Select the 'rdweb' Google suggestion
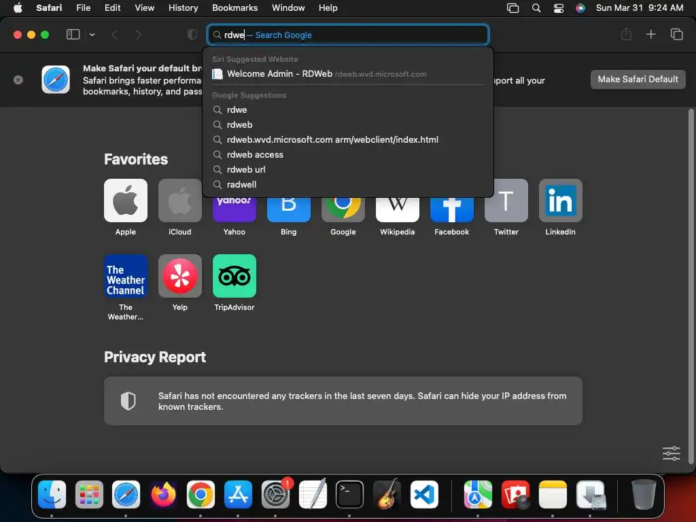 pyautogui.click(x=348, y=125)
